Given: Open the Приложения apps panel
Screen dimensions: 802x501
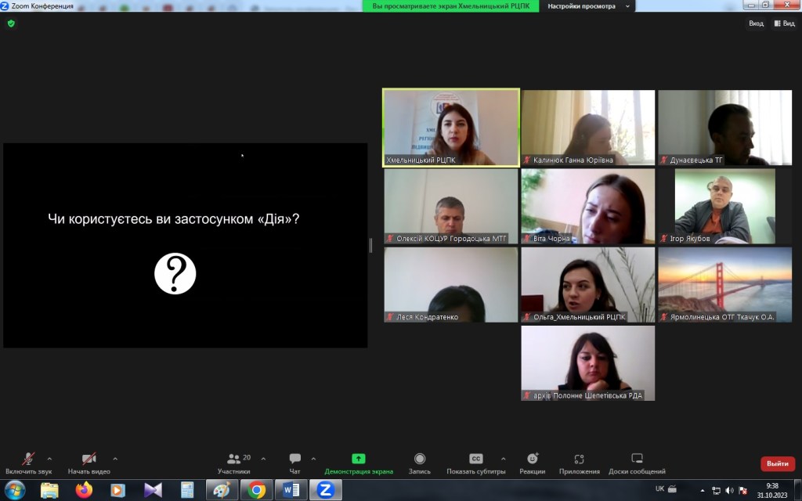Looking at the screenshot, I should (x=579, y=463).
